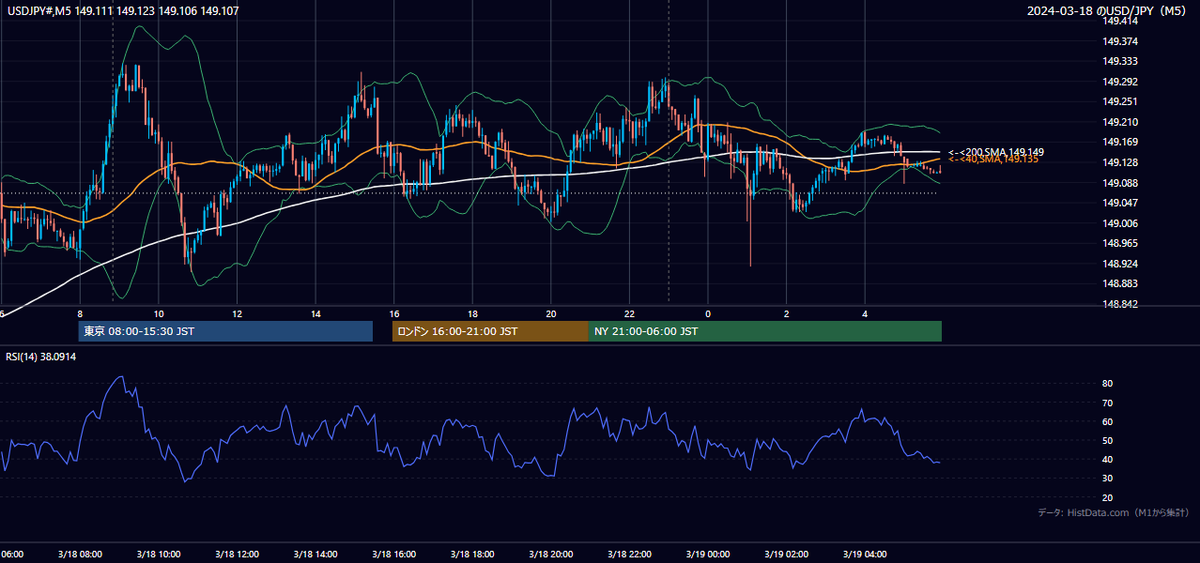Click hour tick 14 under the price chart
Viewport: 1200px width, 563px height.
315,314
